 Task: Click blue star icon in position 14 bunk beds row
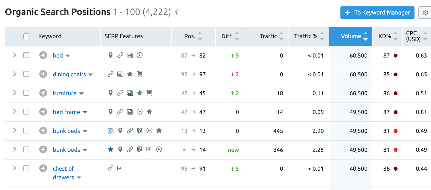pyautogui.click(x=110, y=149)
